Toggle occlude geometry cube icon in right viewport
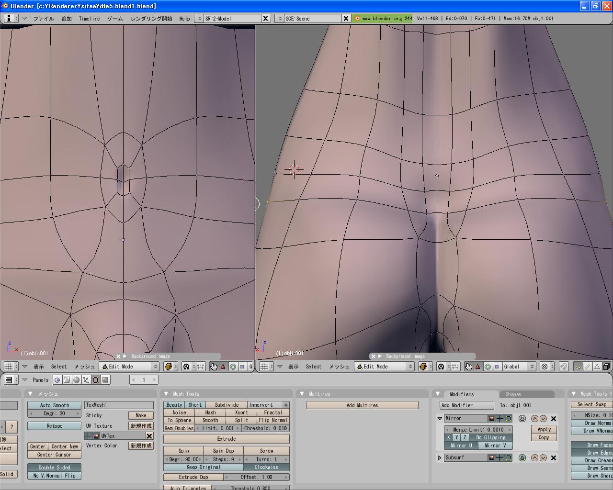Screen dimensions: 613x490 click(x=606, y=367)
